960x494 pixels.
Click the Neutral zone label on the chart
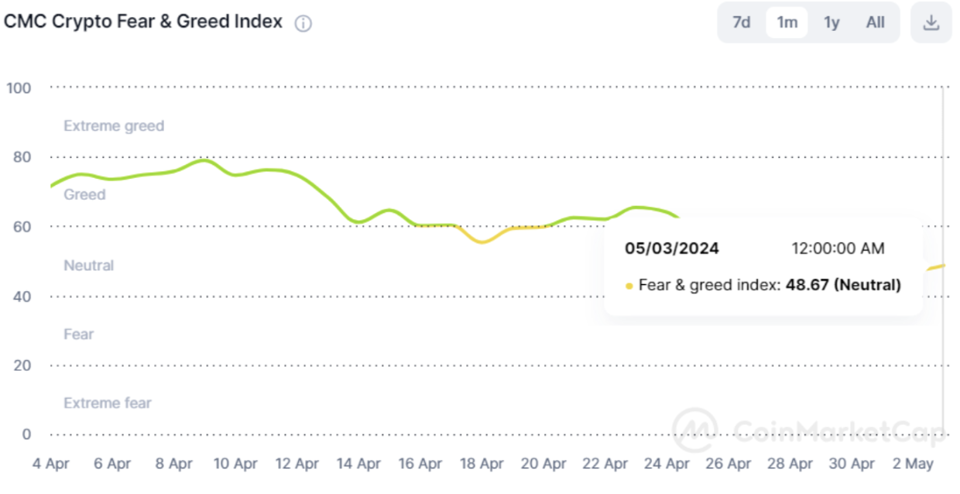coord(88,266)
